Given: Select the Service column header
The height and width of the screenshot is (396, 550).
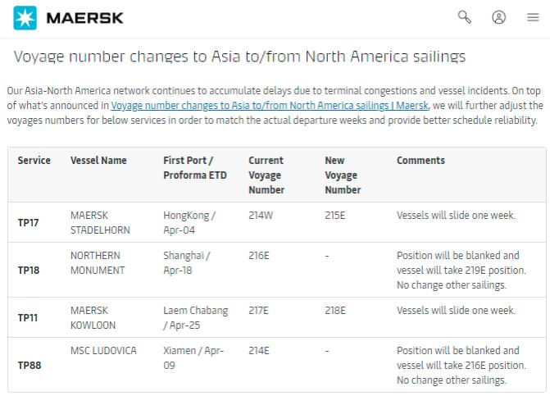Looking at the screenshot, I should pyautogui.click(x=34, y=161).
